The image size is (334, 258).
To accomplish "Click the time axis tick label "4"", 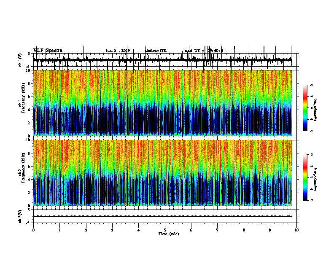I will 139,230.
